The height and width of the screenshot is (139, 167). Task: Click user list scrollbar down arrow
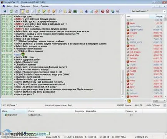click(165, 96)
